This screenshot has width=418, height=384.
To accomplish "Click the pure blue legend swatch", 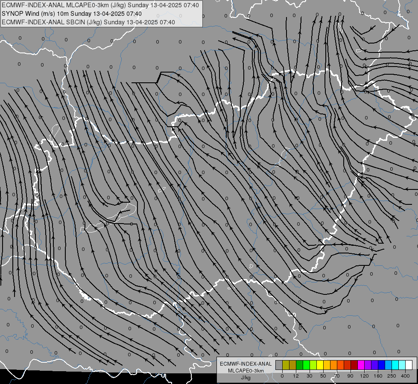I will coord(381,365).
